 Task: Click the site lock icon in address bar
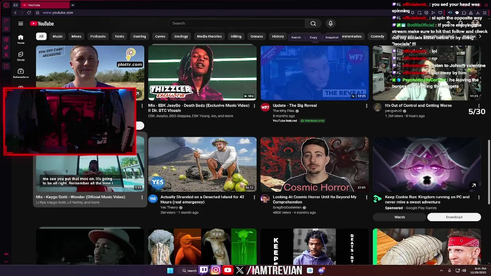(38, 13)
